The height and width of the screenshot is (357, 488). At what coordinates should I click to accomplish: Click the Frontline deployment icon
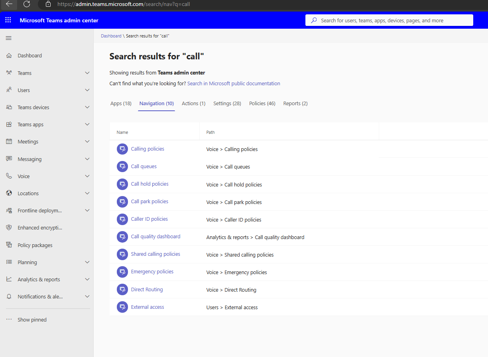coord(9,210)
